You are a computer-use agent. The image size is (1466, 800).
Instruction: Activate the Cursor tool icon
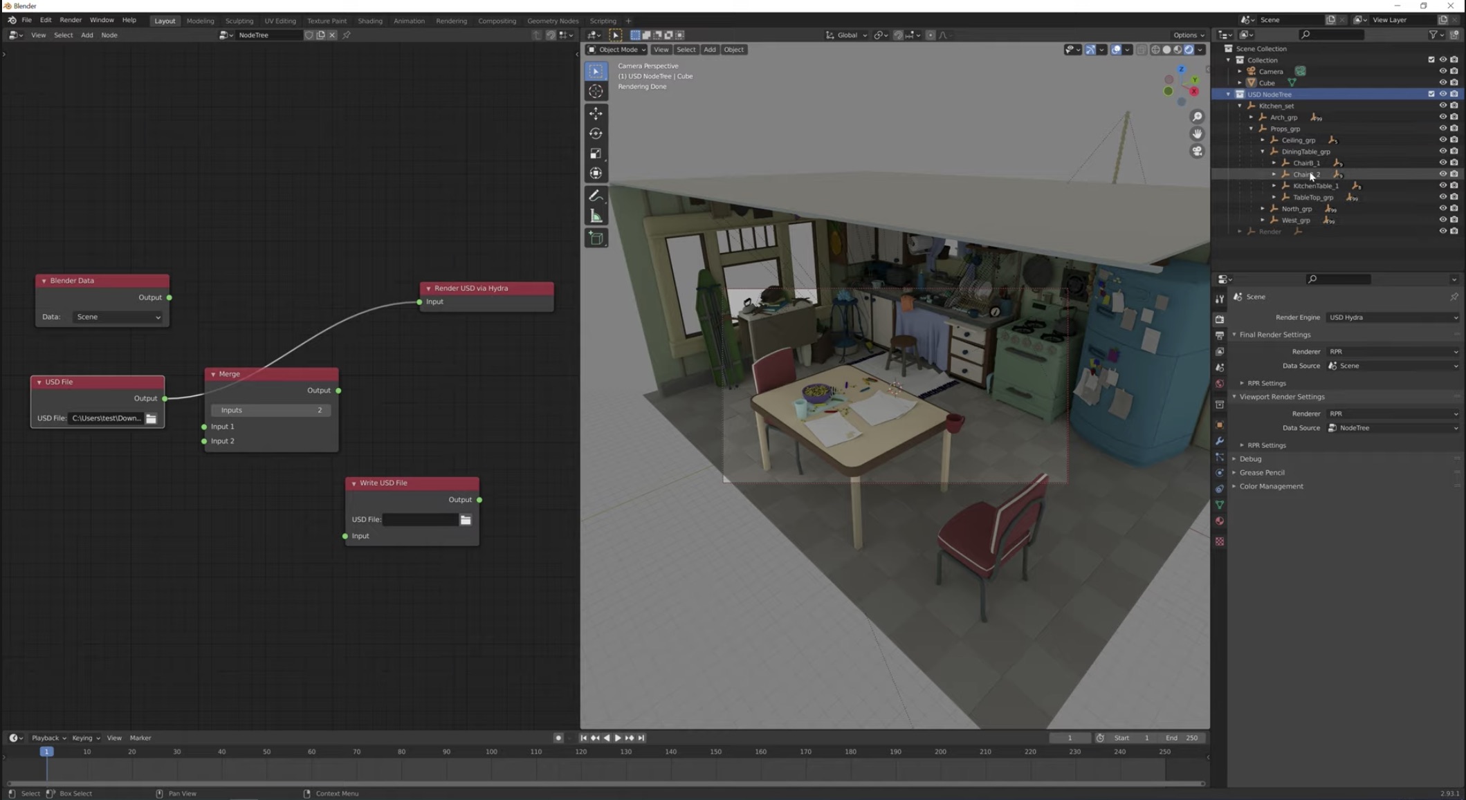point(596,91)
